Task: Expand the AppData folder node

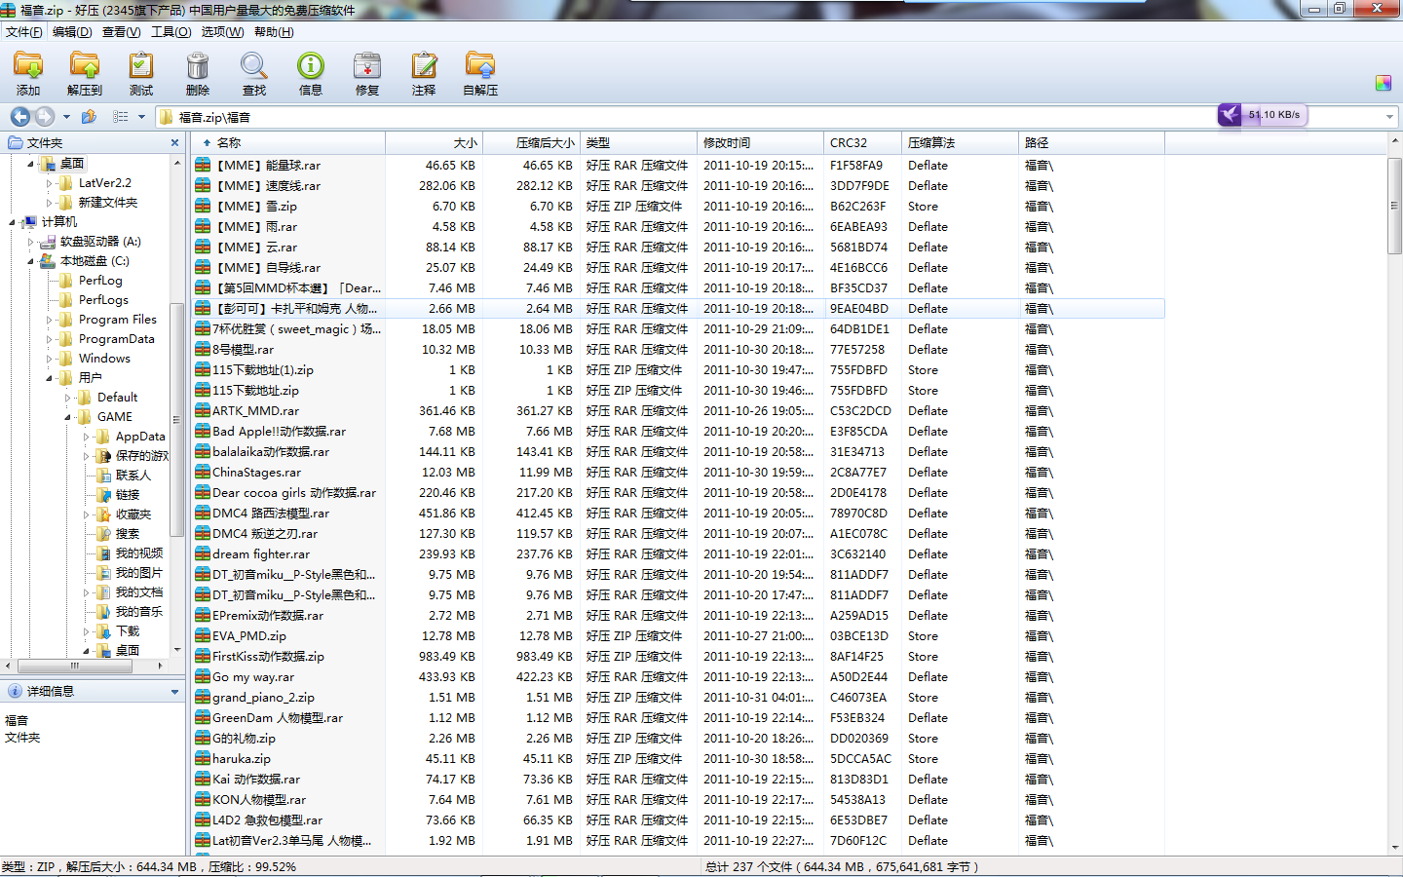Action: (x=87, y=437)
